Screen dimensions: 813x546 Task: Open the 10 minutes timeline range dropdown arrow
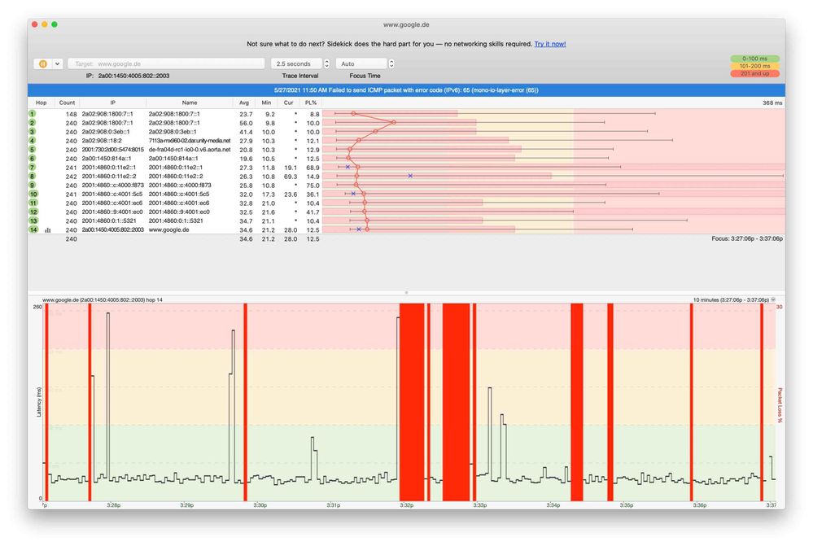coord(773,299)
